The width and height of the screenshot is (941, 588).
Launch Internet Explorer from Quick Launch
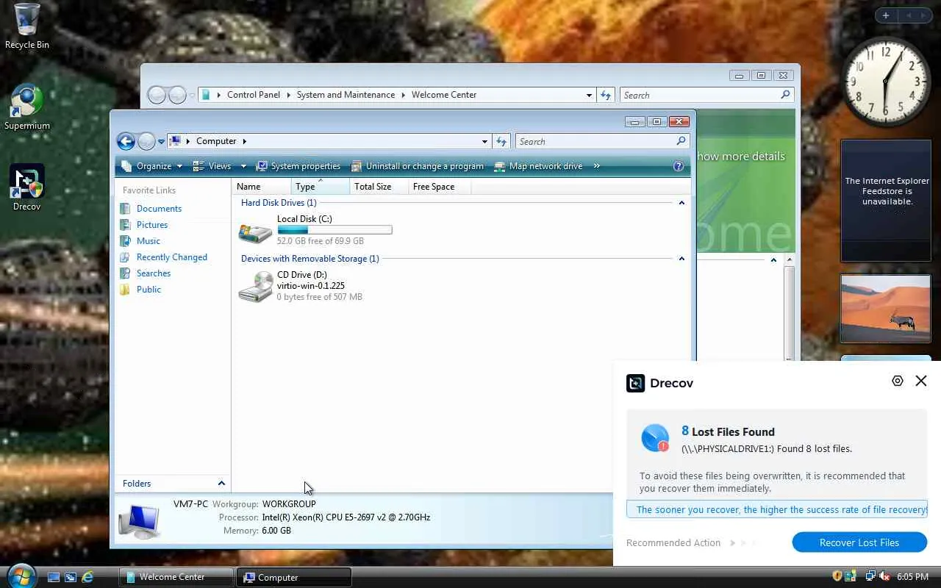[x=87, y=578]
